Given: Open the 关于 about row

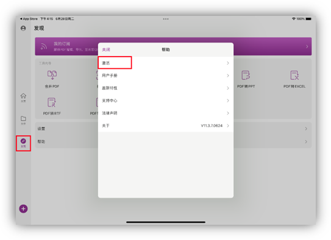Looking at the screenshot, I should pyautogui.click(x=166, y=125).
